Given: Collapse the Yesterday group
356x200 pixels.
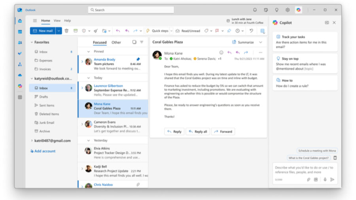Looking at the screenshot, I should point(89,140).
